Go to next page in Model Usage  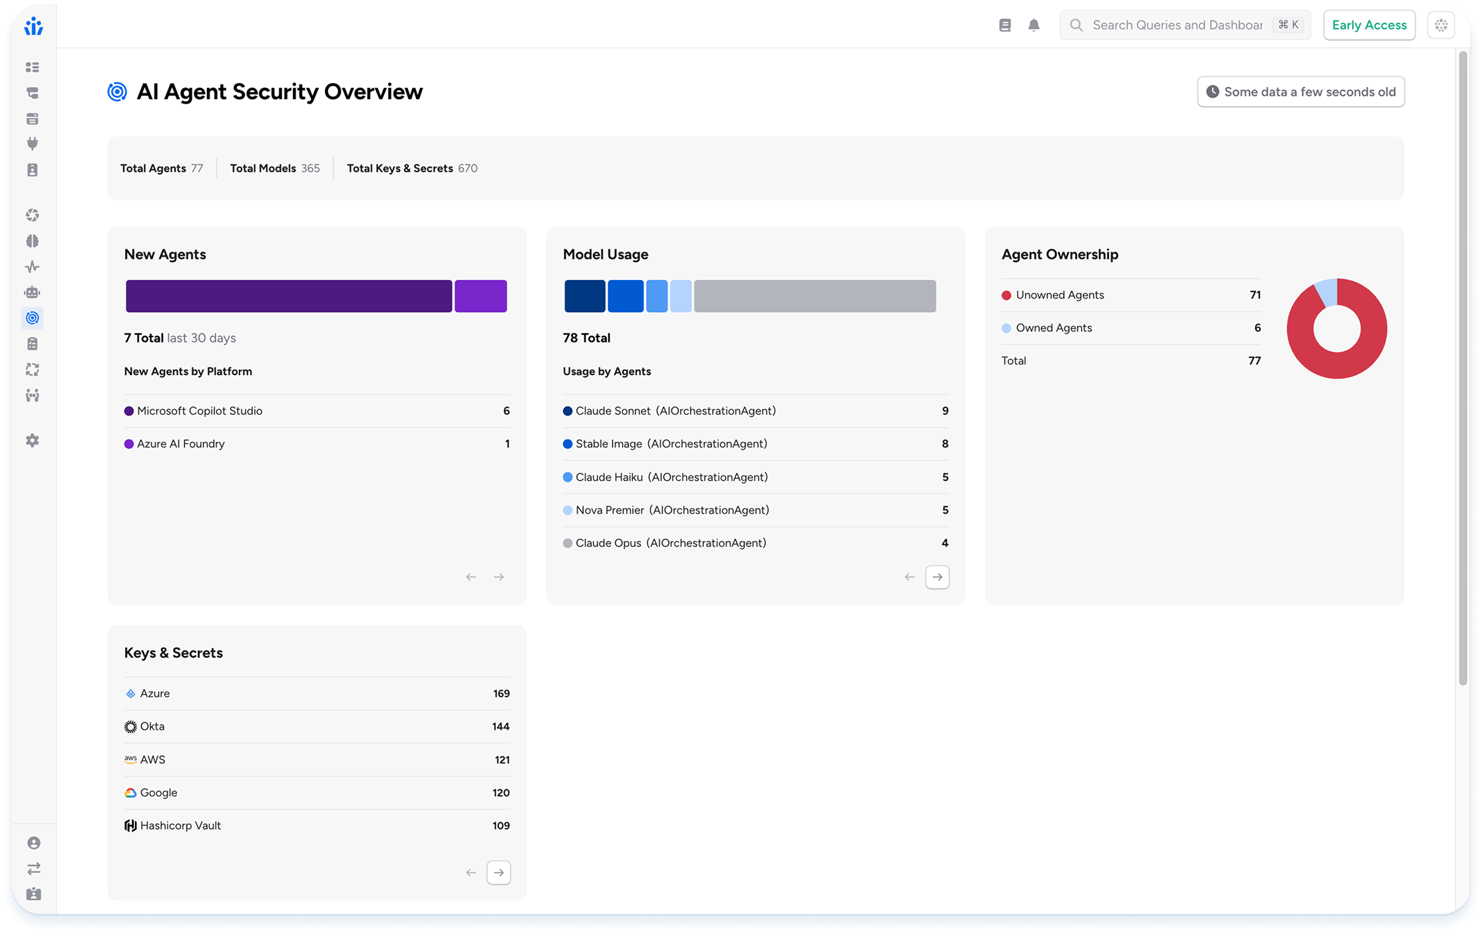[x=937, y=577]
